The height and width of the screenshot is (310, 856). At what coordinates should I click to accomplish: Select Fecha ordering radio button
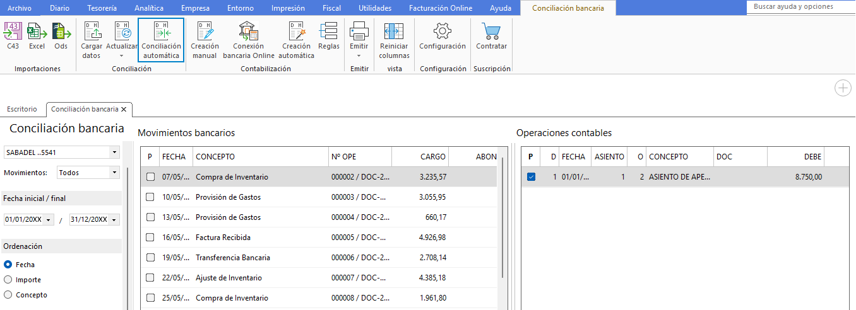pos(8,265)
